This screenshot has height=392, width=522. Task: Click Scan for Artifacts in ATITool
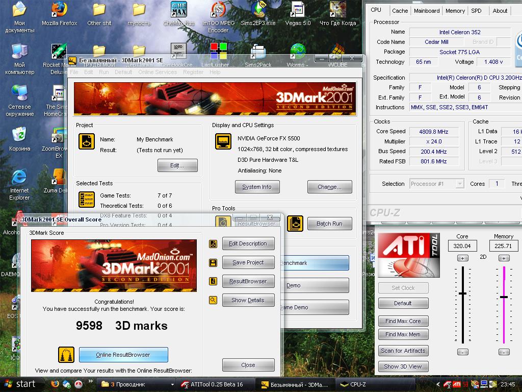[x=403, y=351]
